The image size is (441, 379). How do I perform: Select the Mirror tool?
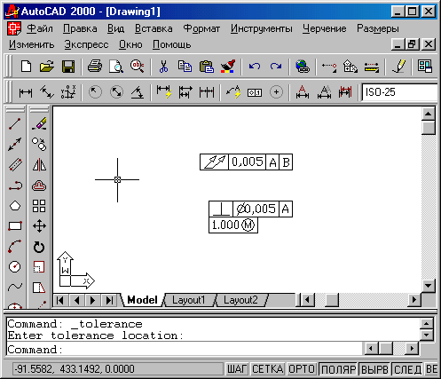(x=39, y=165)
